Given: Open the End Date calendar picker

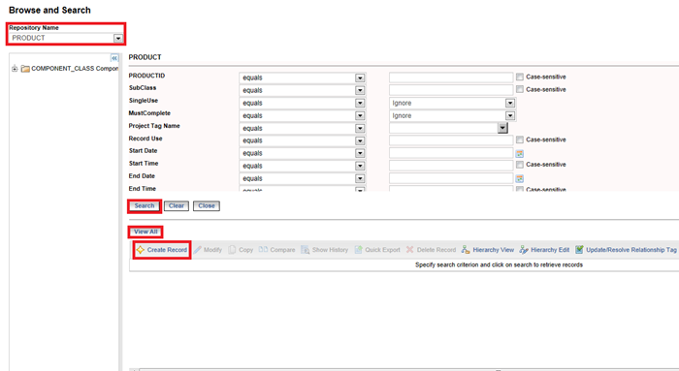Looking at the screenshot, I should 520,178.
